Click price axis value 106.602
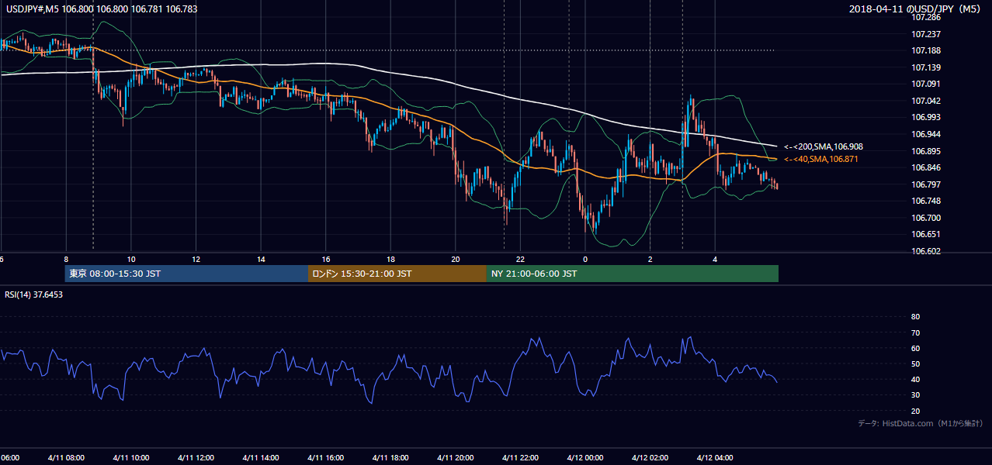 [925, 251]
